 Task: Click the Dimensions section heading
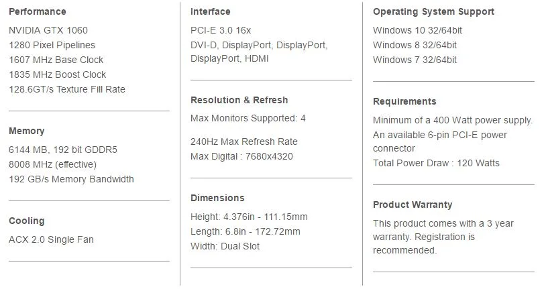pos(217,198)
